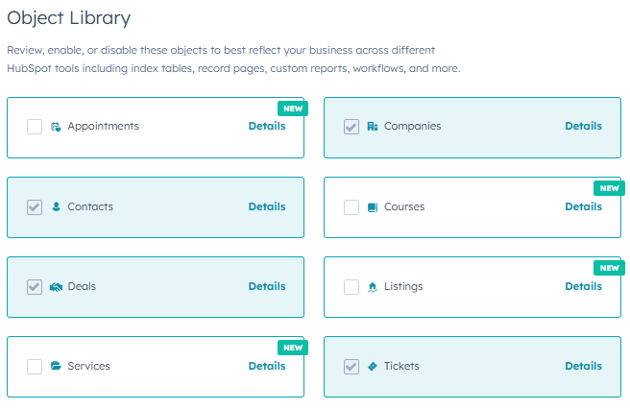The height and width of the screenshot is (410, 630).
Task: Click the Appointments calendar icon
Action: pyautogui.click(x=56, y=127)
